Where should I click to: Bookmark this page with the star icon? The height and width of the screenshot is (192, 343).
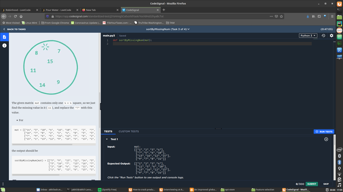tap(281, 16)
